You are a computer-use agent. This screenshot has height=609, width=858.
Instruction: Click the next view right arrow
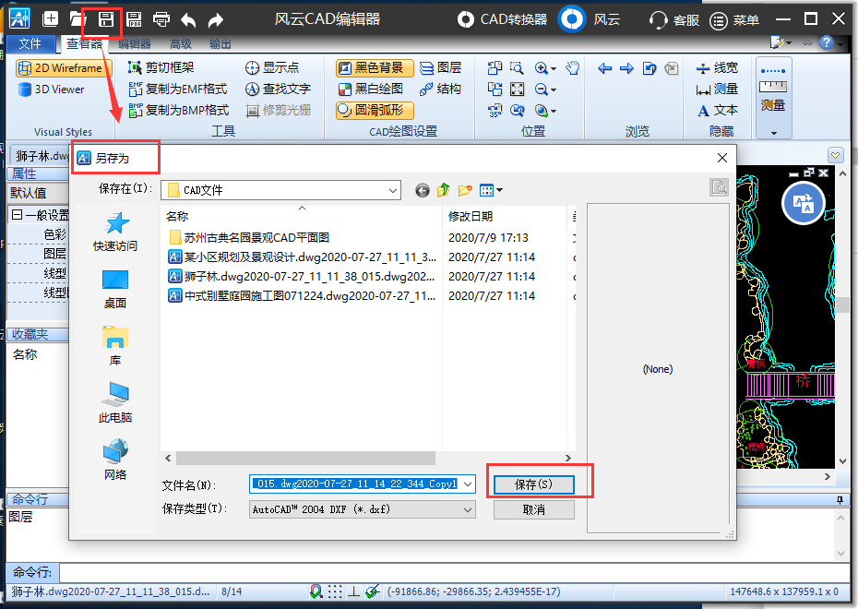pyautogui.click(x=626, y=68)
